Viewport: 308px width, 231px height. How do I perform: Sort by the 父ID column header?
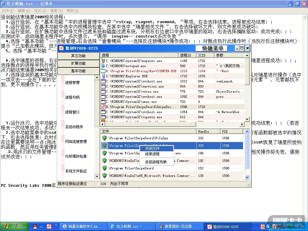pos(205,55)
